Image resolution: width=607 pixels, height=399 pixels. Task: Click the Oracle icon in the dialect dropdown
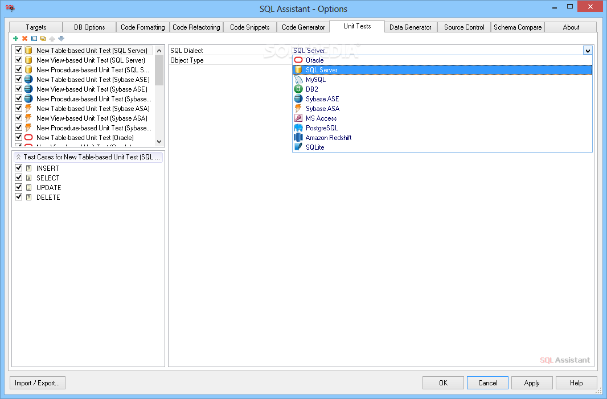click(x=298, y=60)
